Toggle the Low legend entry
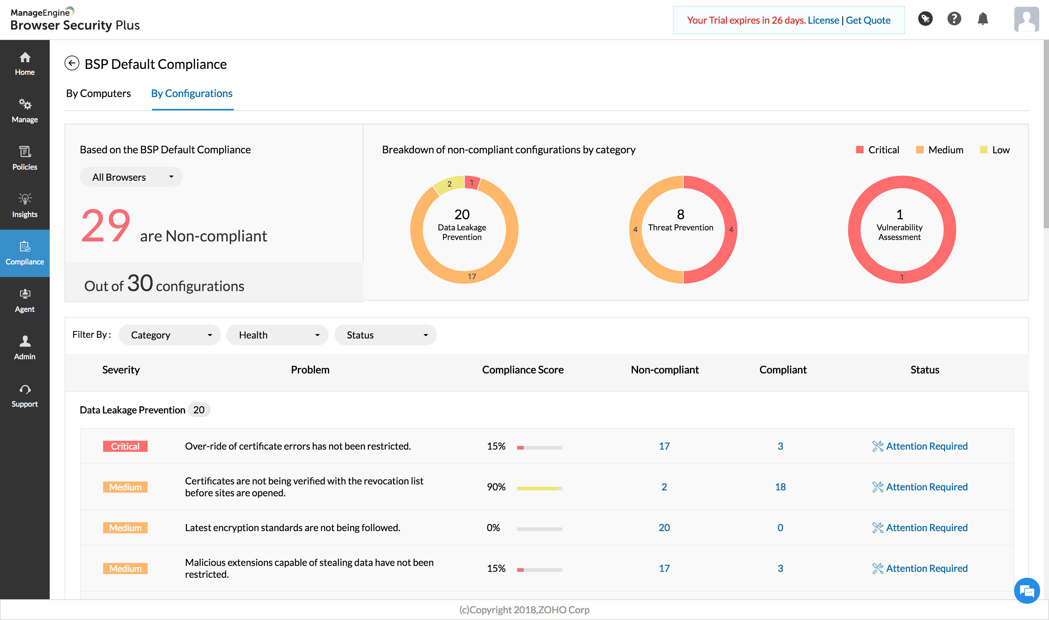 994,150
